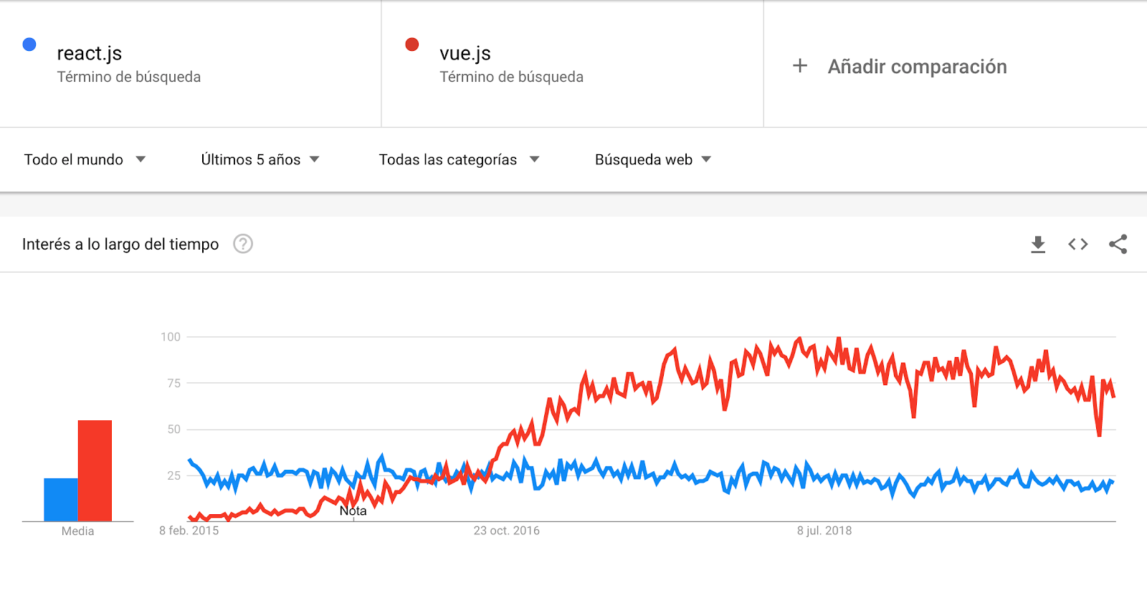Image resolution: width=1147 pixels, height=606 pixels.
Task: Click Añadir comparación
Action: tap(917, 67)
